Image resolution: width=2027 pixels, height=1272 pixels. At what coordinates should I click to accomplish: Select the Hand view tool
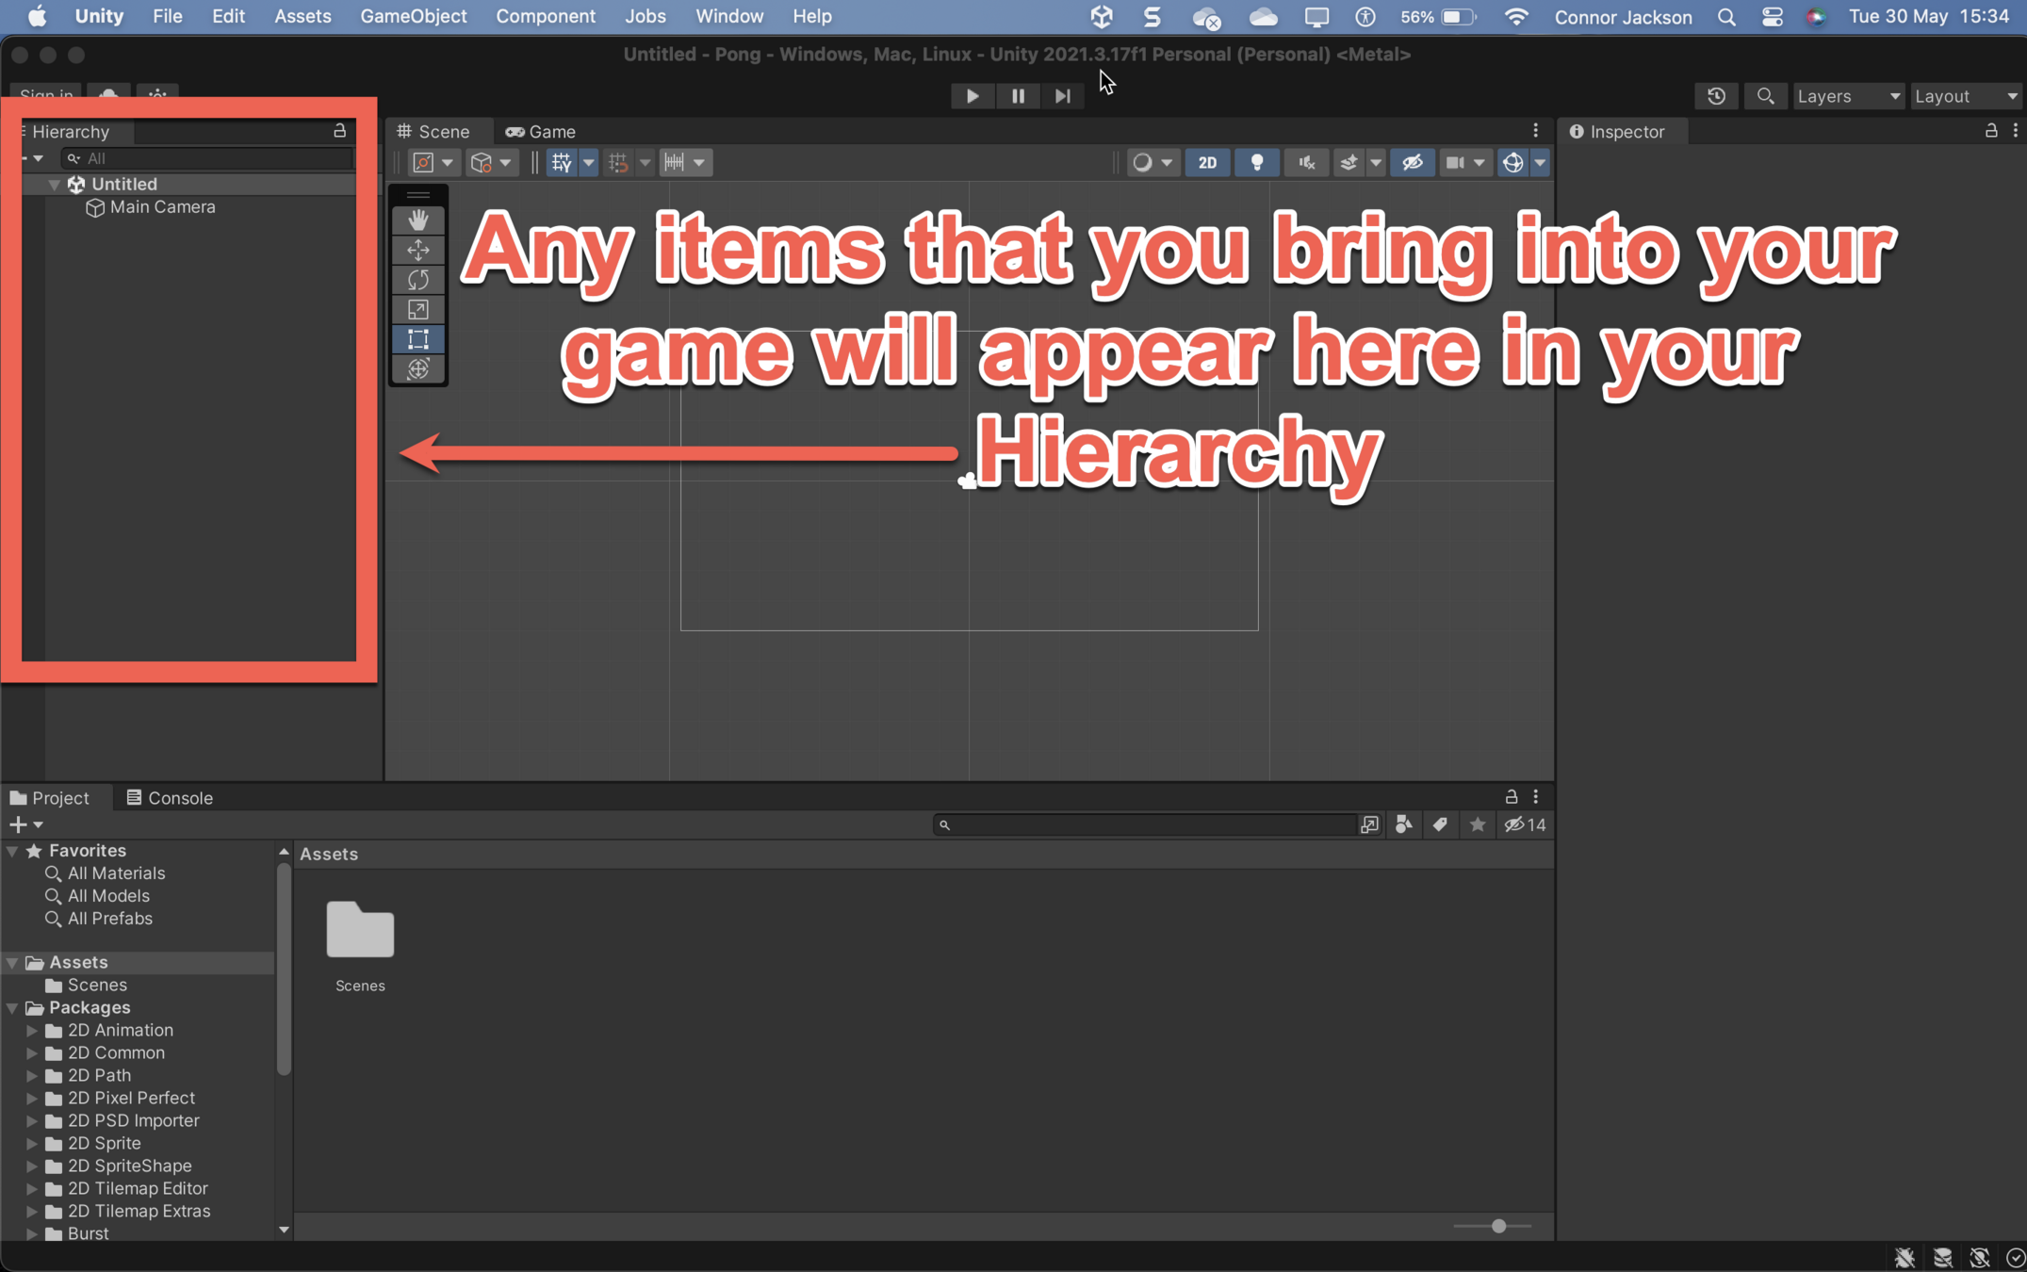pos(418,220)
